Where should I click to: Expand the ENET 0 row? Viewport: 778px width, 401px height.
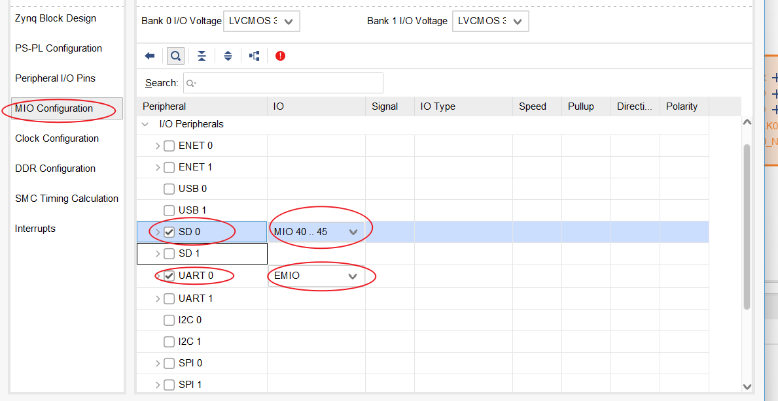click(x=158, y=146)
